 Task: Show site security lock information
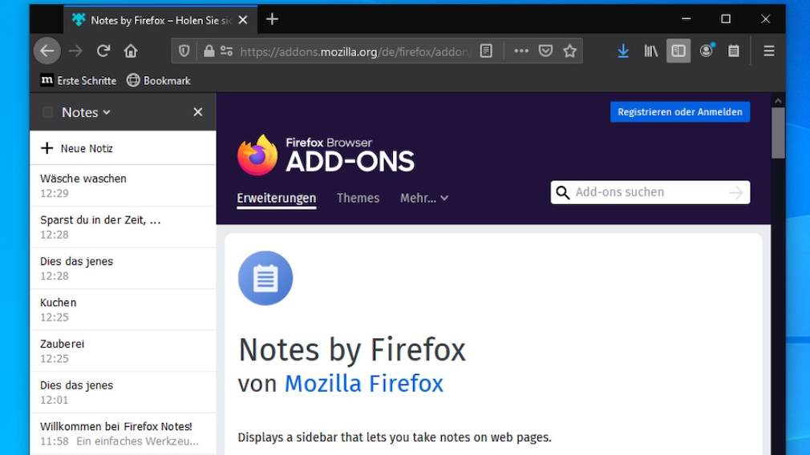tap(209, 50)
